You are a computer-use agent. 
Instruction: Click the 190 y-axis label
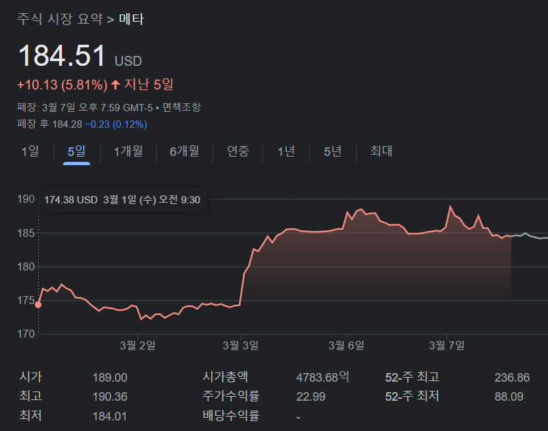pyautogui.click(x=26, y=199)
